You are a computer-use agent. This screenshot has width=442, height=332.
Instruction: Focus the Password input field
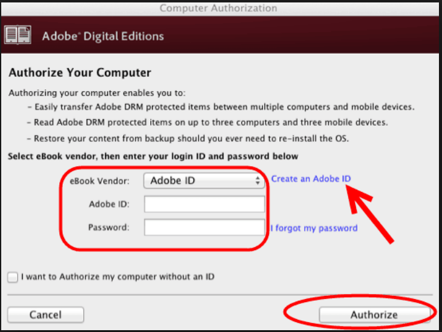[x=205, y=227]
